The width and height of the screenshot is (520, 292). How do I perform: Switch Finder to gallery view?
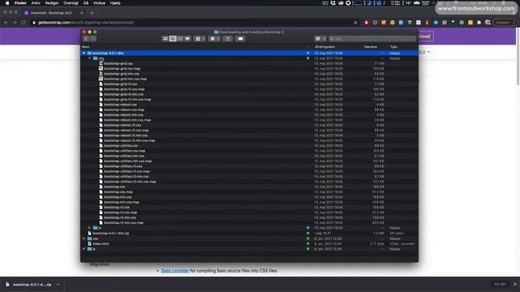tap(188, 39)
